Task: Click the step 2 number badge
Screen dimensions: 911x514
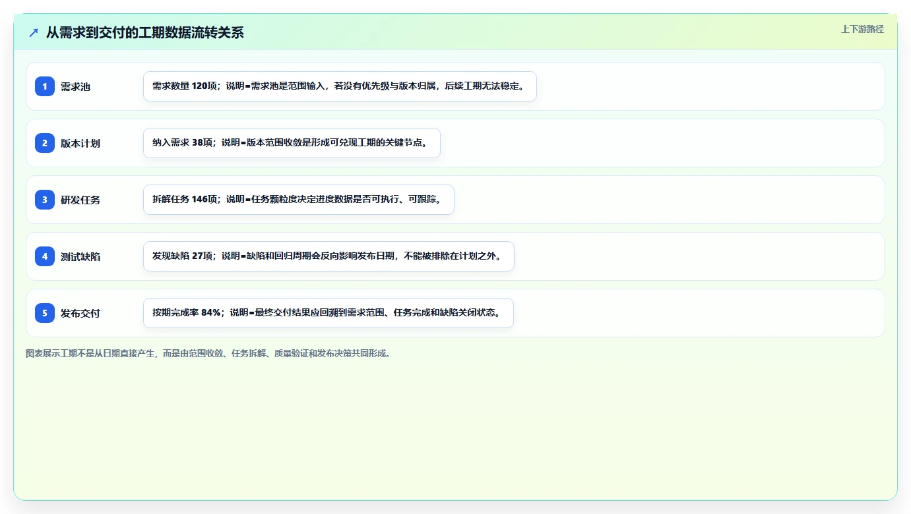Action: (45, 143)
